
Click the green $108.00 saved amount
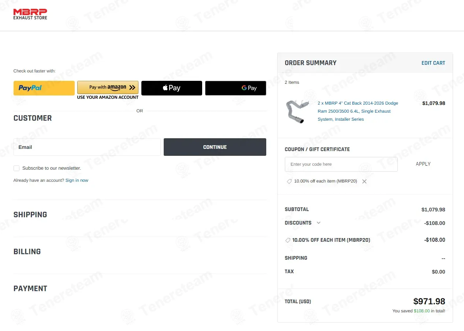tap(422, 311)
